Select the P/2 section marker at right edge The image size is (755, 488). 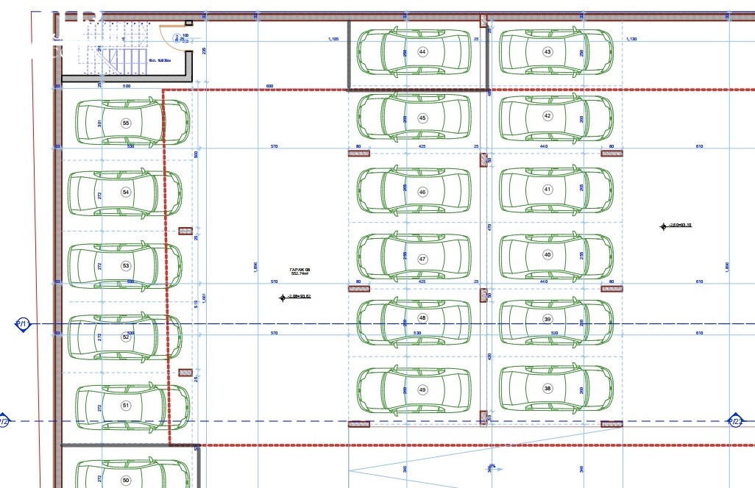coord(734,421)
